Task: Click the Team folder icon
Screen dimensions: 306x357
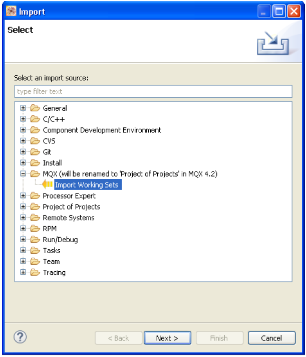Action: (35, 262)
